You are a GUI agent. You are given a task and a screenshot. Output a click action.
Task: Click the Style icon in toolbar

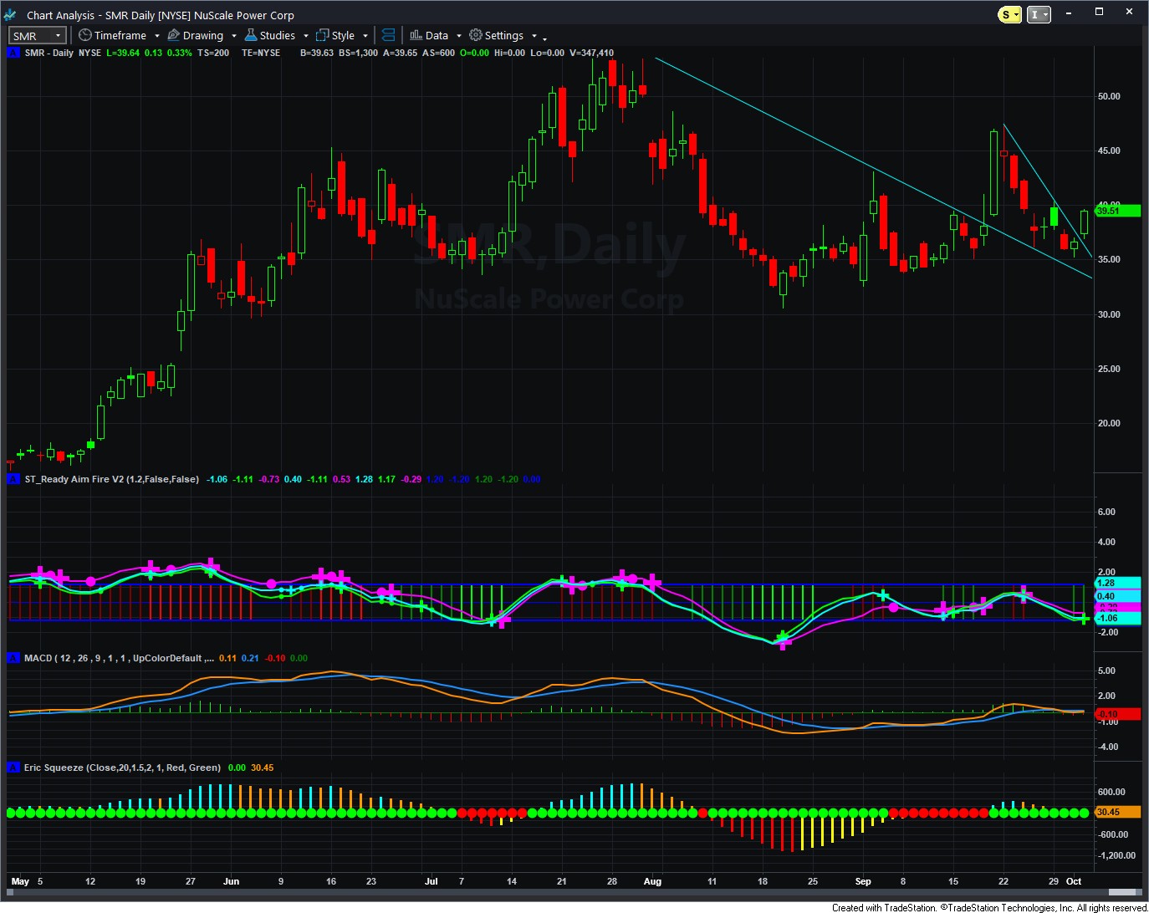(x=322, y=35)
